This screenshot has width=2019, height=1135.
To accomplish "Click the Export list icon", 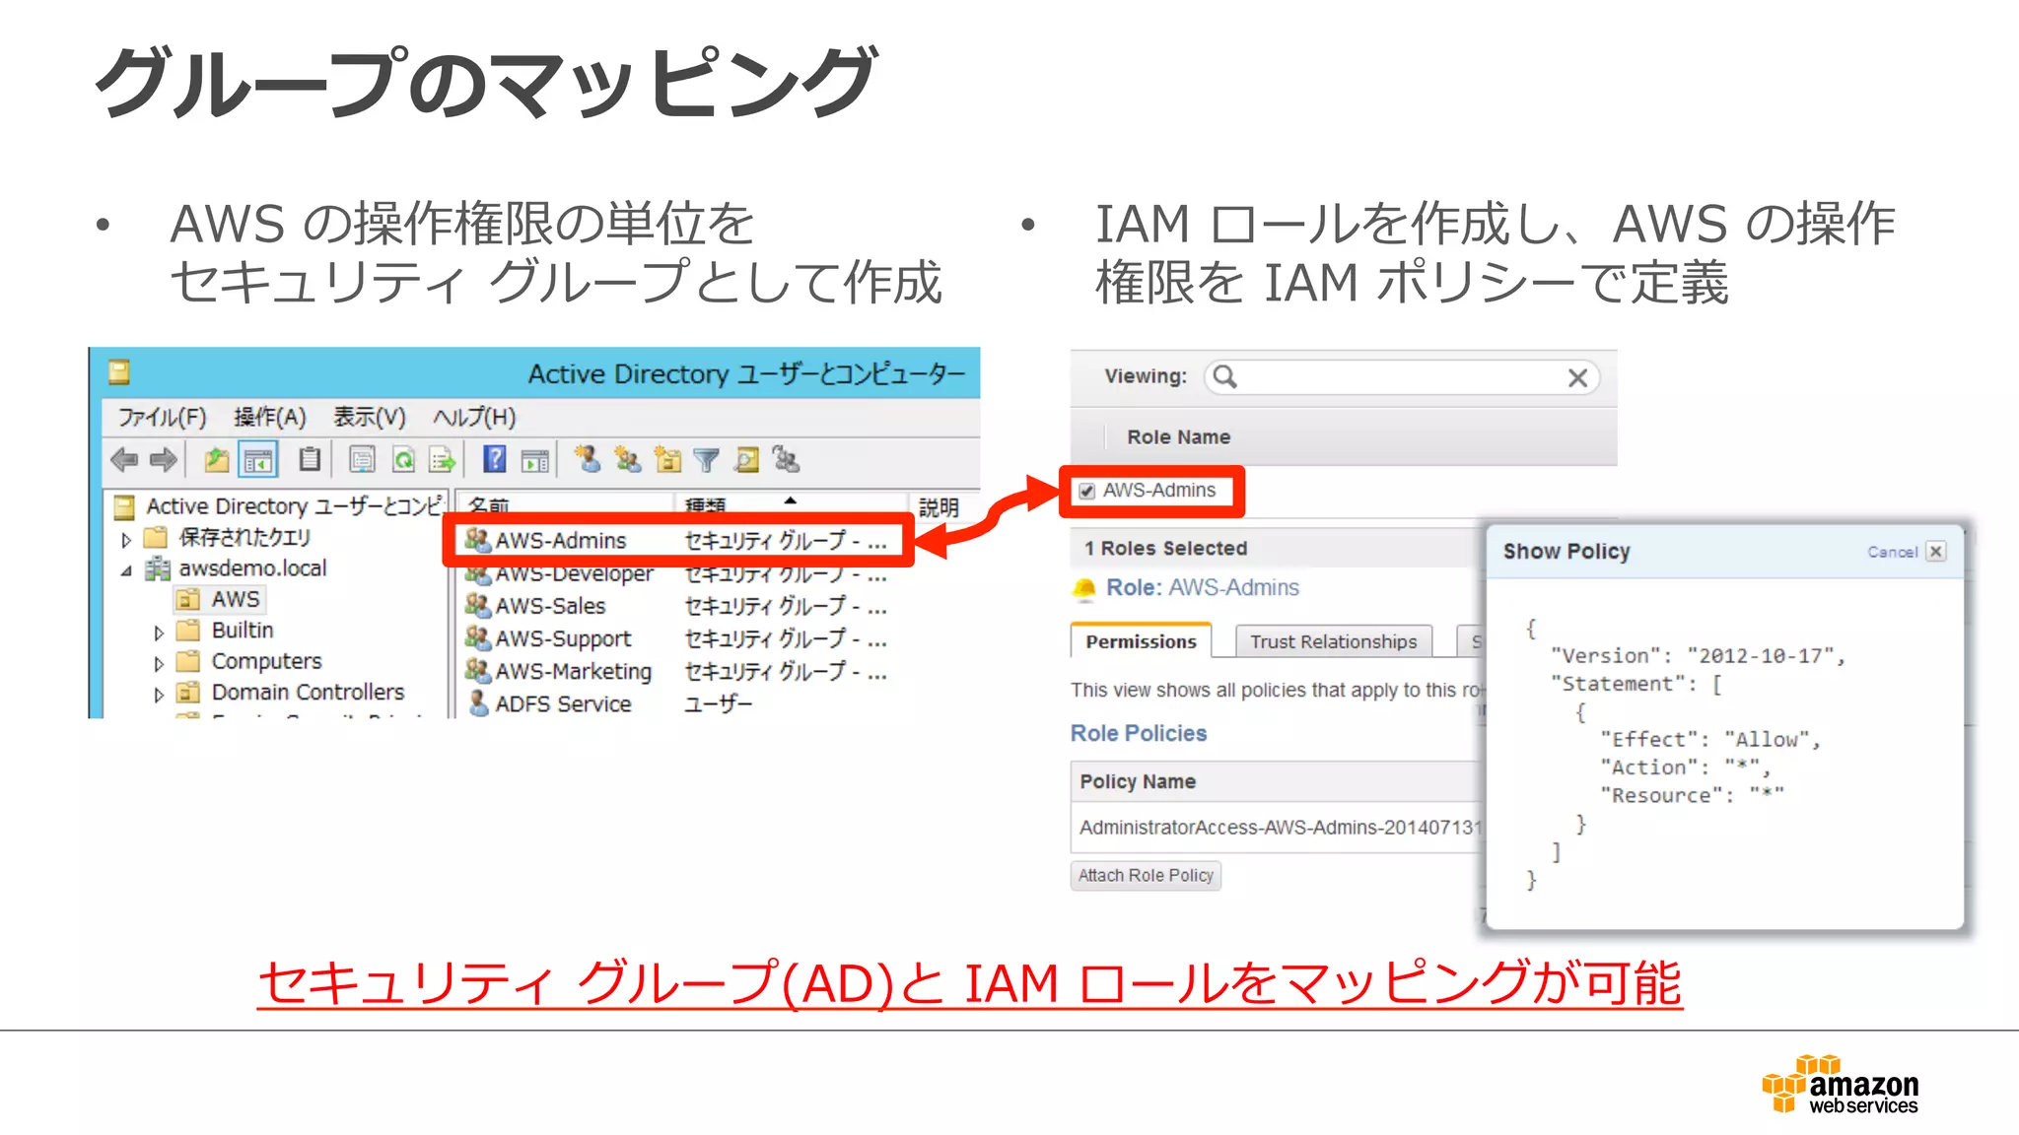I will 443,459.
